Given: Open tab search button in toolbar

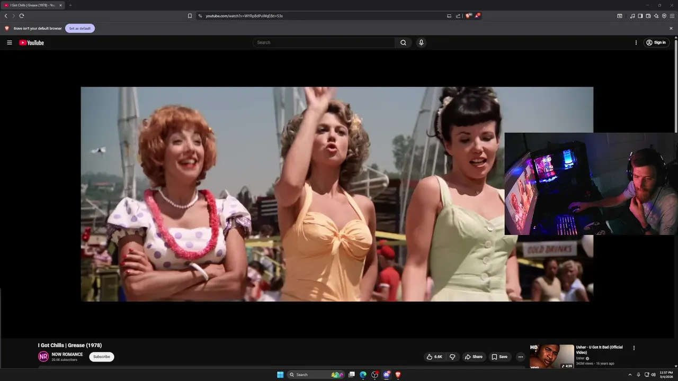Looking at the screenshot, I should coord(620,16).
